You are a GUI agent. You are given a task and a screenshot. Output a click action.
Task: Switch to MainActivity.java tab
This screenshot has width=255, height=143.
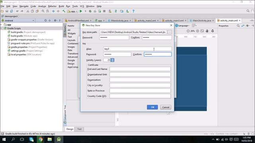tap(120, 21)
